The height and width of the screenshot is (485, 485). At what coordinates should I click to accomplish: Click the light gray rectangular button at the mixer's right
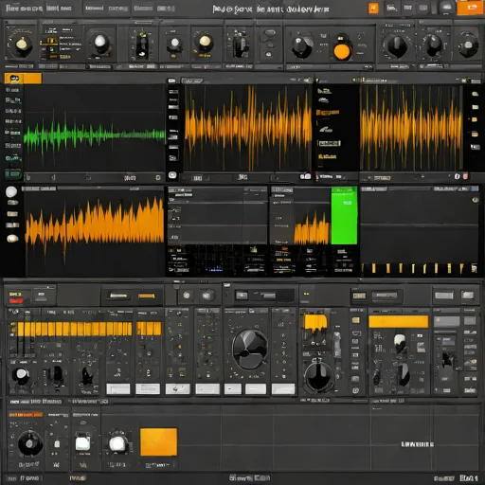[444, 296]
